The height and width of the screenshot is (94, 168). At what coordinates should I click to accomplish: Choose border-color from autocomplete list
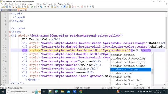131,73
